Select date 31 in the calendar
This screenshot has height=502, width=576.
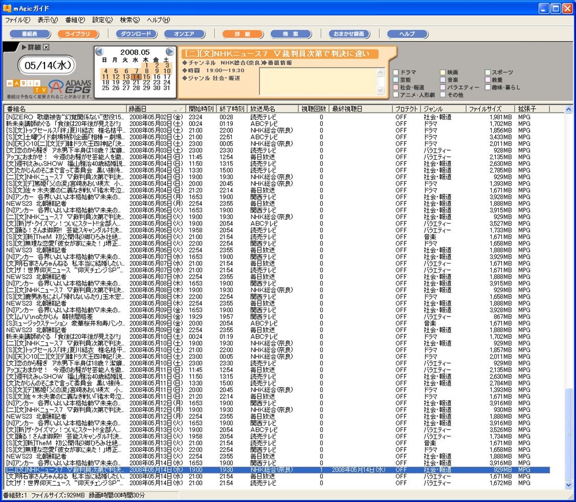click(166, 88)
